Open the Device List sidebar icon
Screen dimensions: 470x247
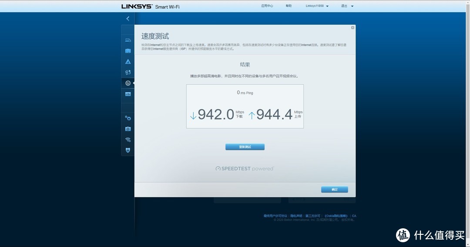[128, 40]
